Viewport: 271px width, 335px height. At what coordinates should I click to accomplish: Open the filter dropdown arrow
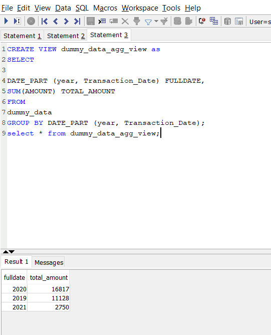point(156,21)
